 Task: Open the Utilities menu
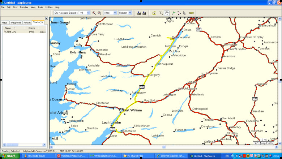(49, 7)
